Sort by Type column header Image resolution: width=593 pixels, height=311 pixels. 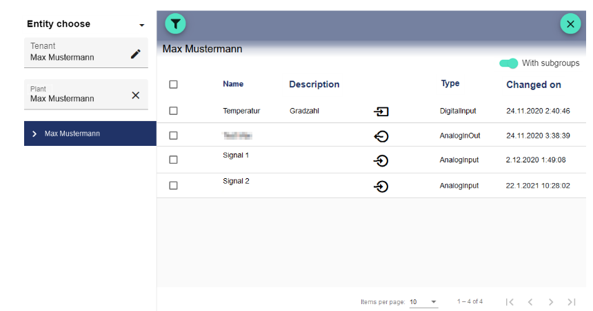pos(450,83)
